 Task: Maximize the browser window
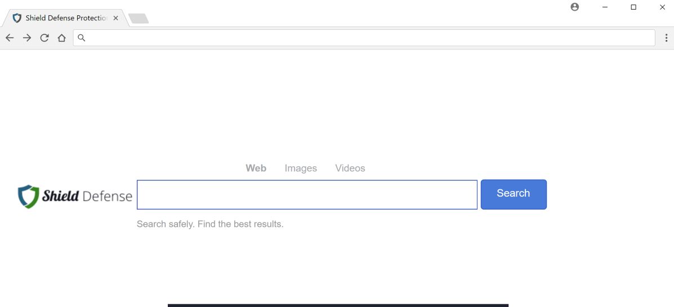633,7
